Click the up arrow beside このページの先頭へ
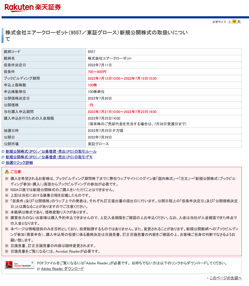Image resolution: width=249 pixels, height=286 pixels. point(208,278)
